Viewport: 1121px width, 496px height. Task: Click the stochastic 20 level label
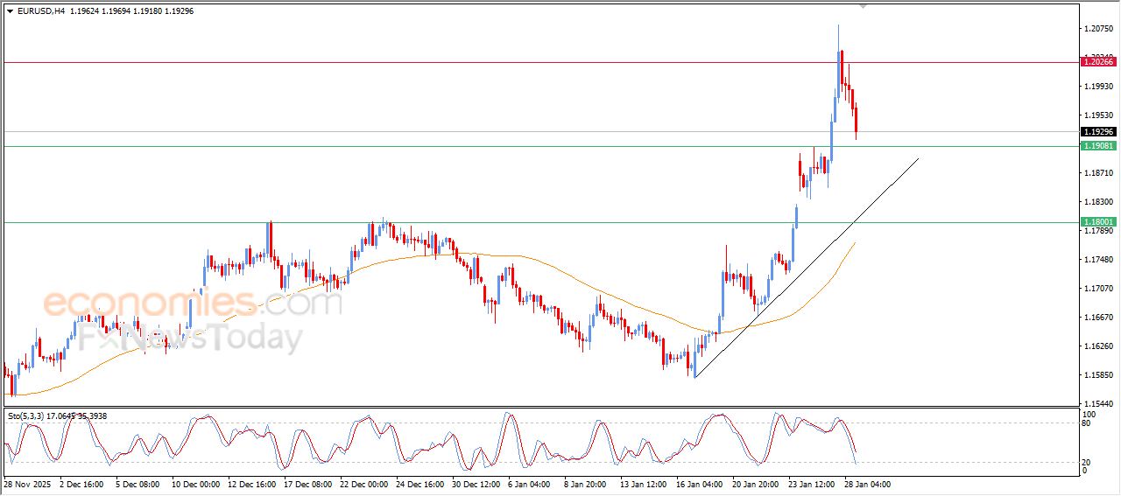point(1088,462)
